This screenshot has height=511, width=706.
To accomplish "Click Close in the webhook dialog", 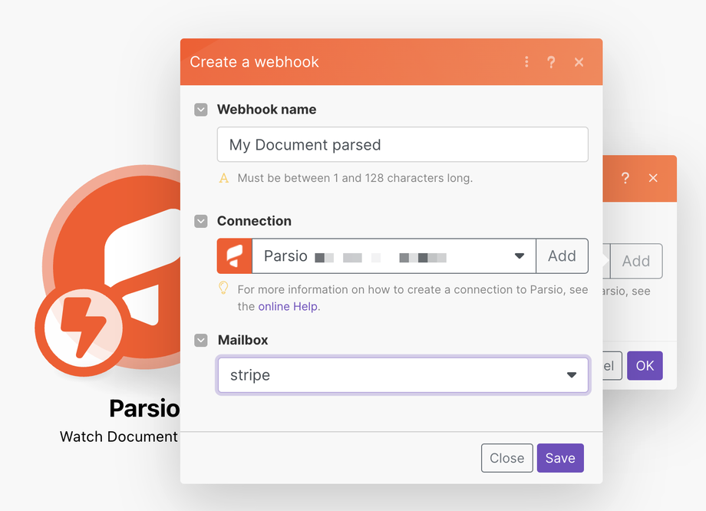I will coord(507,458).
